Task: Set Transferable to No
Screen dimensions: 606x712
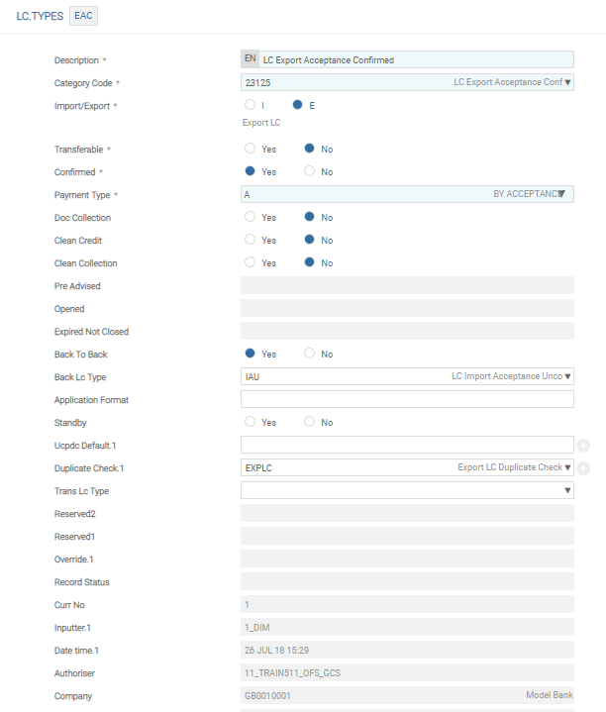Action: coord(309,148)
